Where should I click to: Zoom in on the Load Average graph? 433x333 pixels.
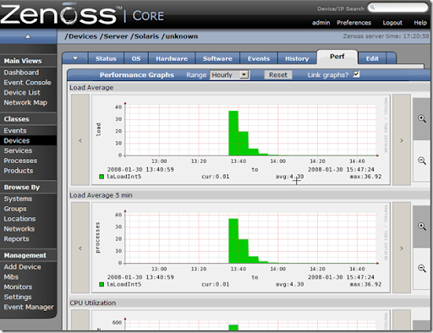(422, 118)
